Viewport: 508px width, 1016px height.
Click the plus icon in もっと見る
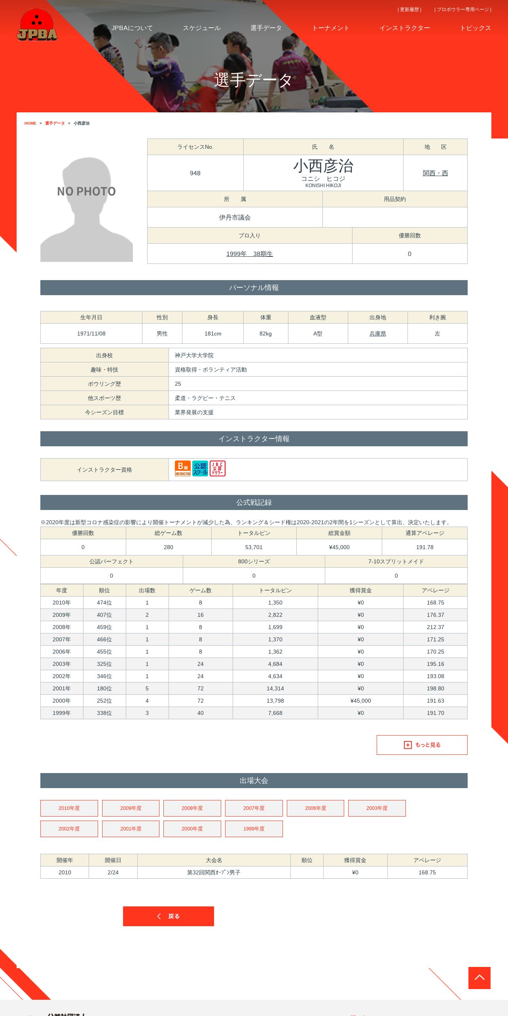pyautogui.click(x=408, y=745)
